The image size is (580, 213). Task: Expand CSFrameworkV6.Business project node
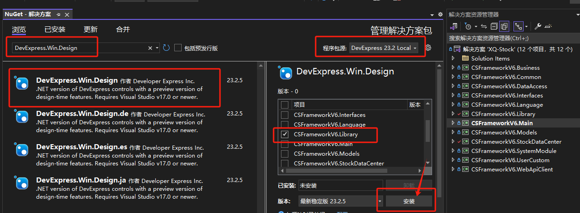pos(453,67)
